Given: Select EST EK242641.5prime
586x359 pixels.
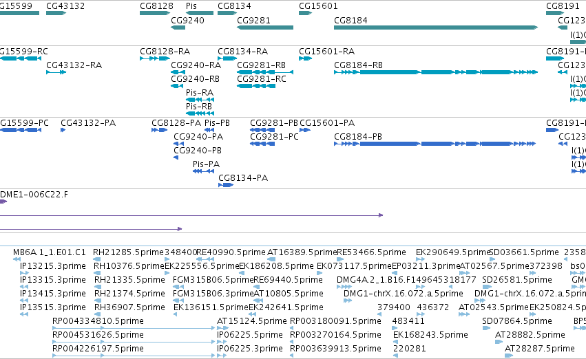Looking at the screenshot, I should click(286, 307).
